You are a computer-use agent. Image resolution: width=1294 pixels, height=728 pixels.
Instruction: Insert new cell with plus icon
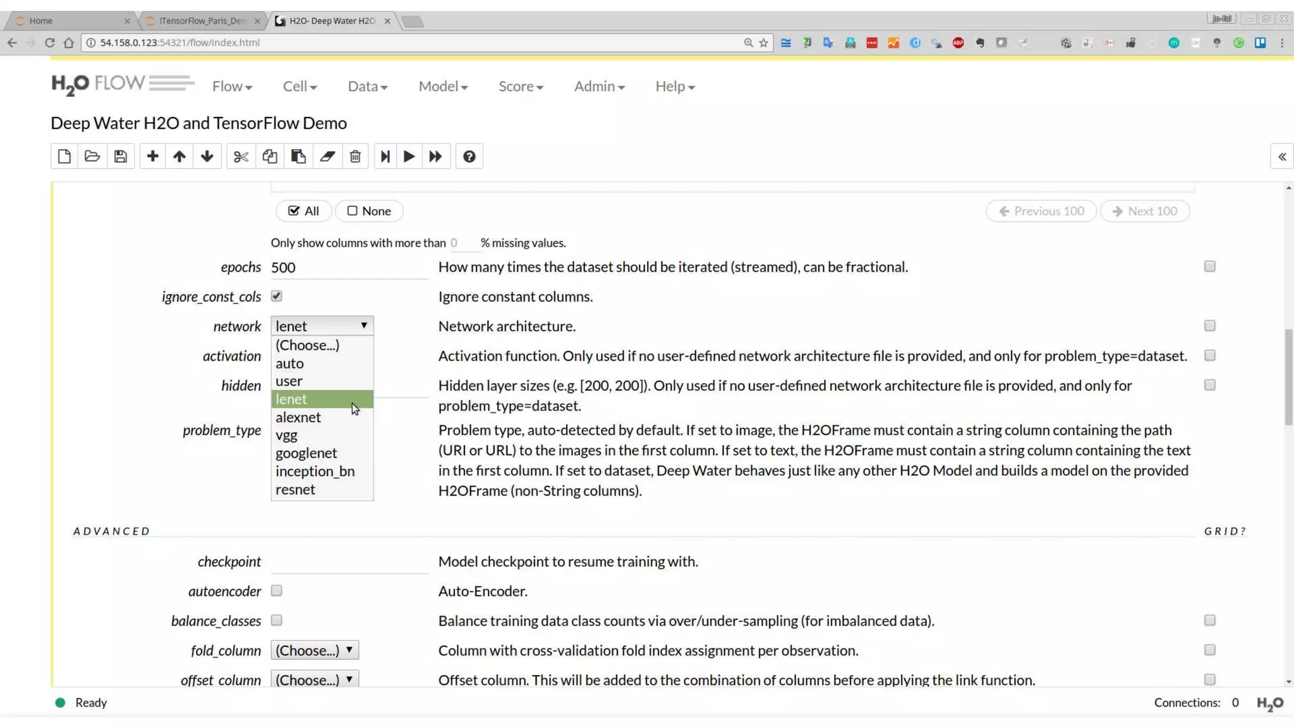pos(152,156)
